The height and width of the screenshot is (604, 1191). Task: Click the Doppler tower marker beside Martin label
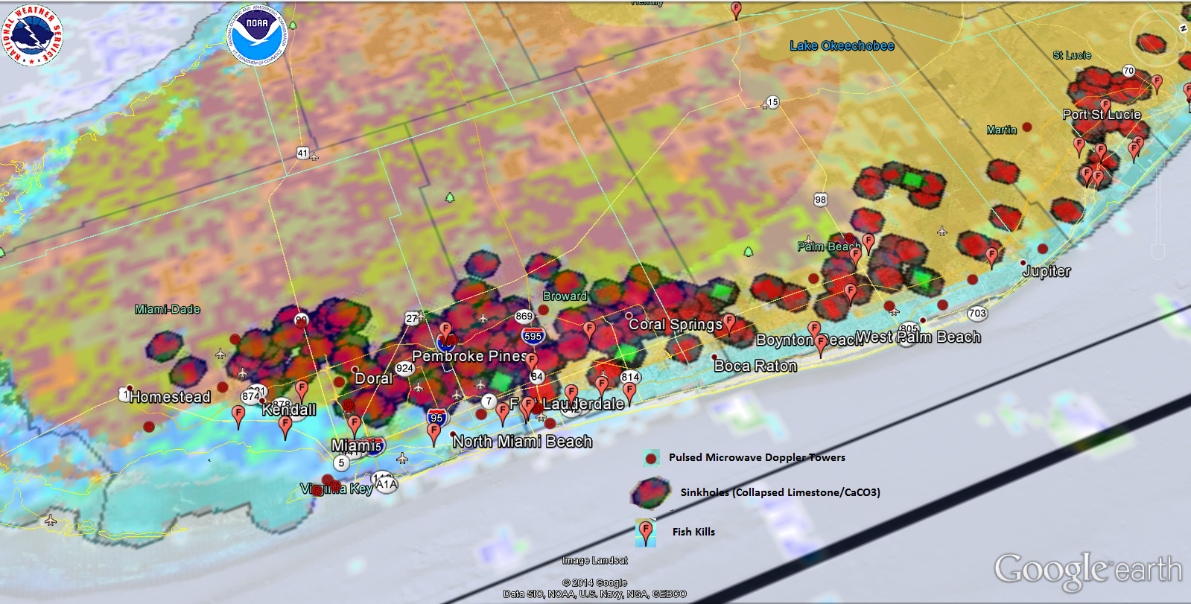coord(1027,127)
